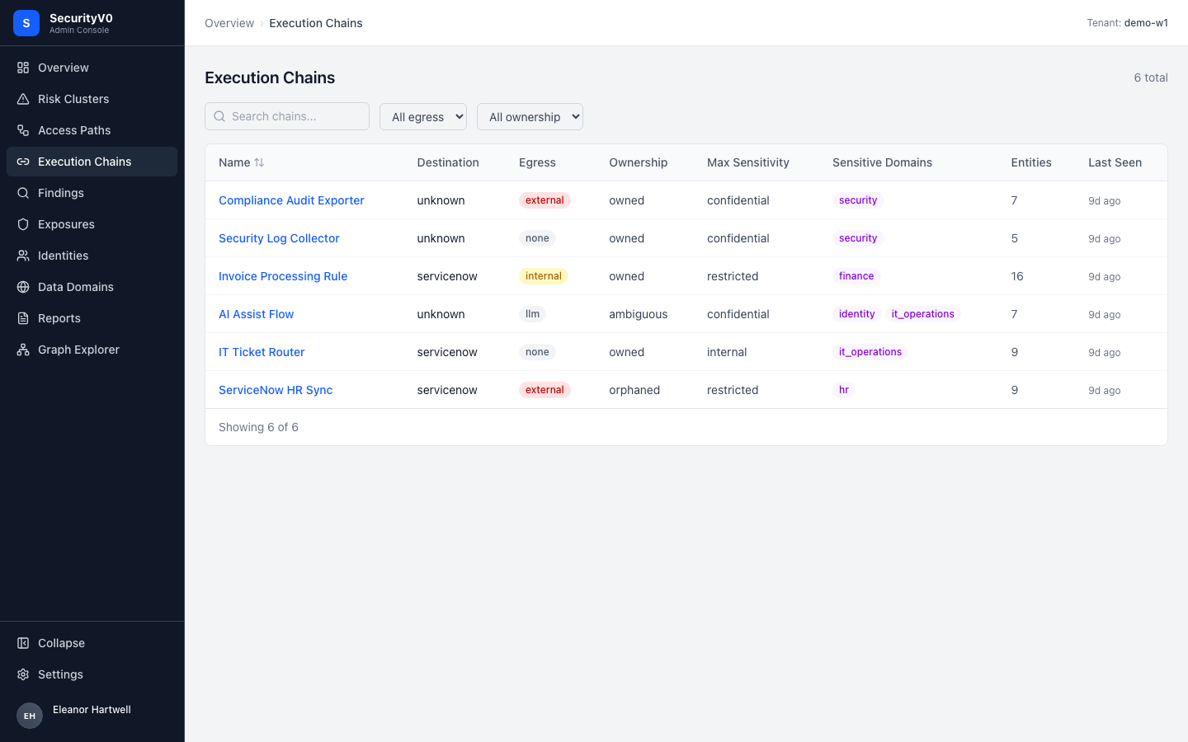Viewport: 1188px width, 742px height.
Task: Open the ServiceNow HR Sync chain
Action: click(276, 390)
